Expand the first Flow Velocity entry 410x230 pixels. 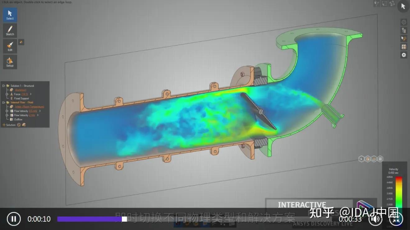7,111
